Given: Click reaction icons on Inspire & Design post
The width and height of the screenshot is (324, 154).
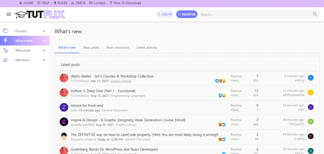Looking at the screenshot, I should point(222,125).
